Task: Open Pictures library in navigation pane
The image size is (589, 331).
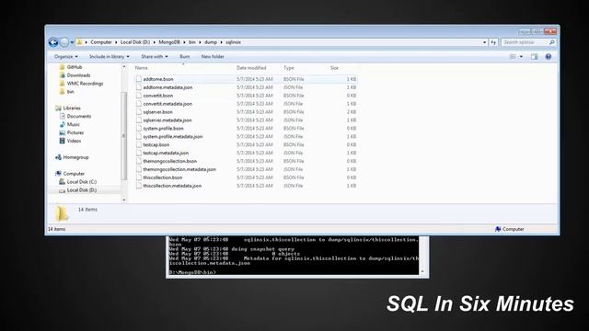Action: [75, 132]
